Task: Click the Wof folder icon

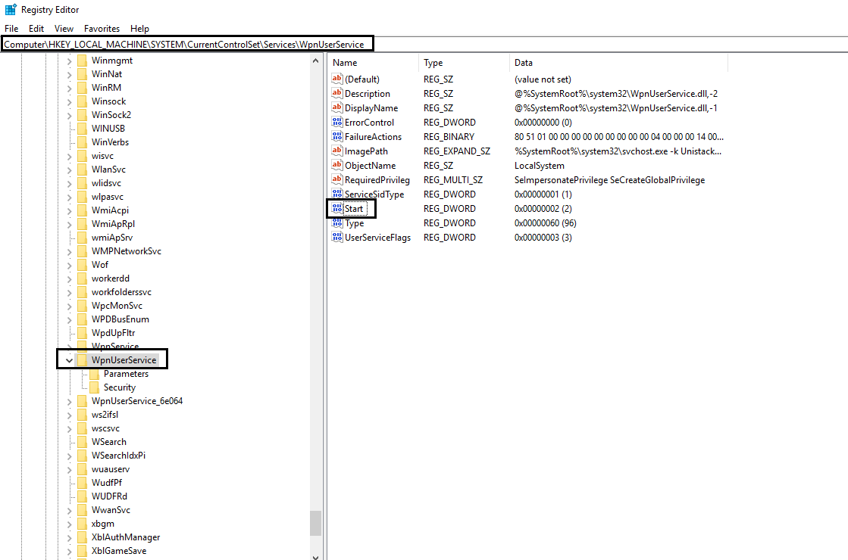Action: point(82,265)
